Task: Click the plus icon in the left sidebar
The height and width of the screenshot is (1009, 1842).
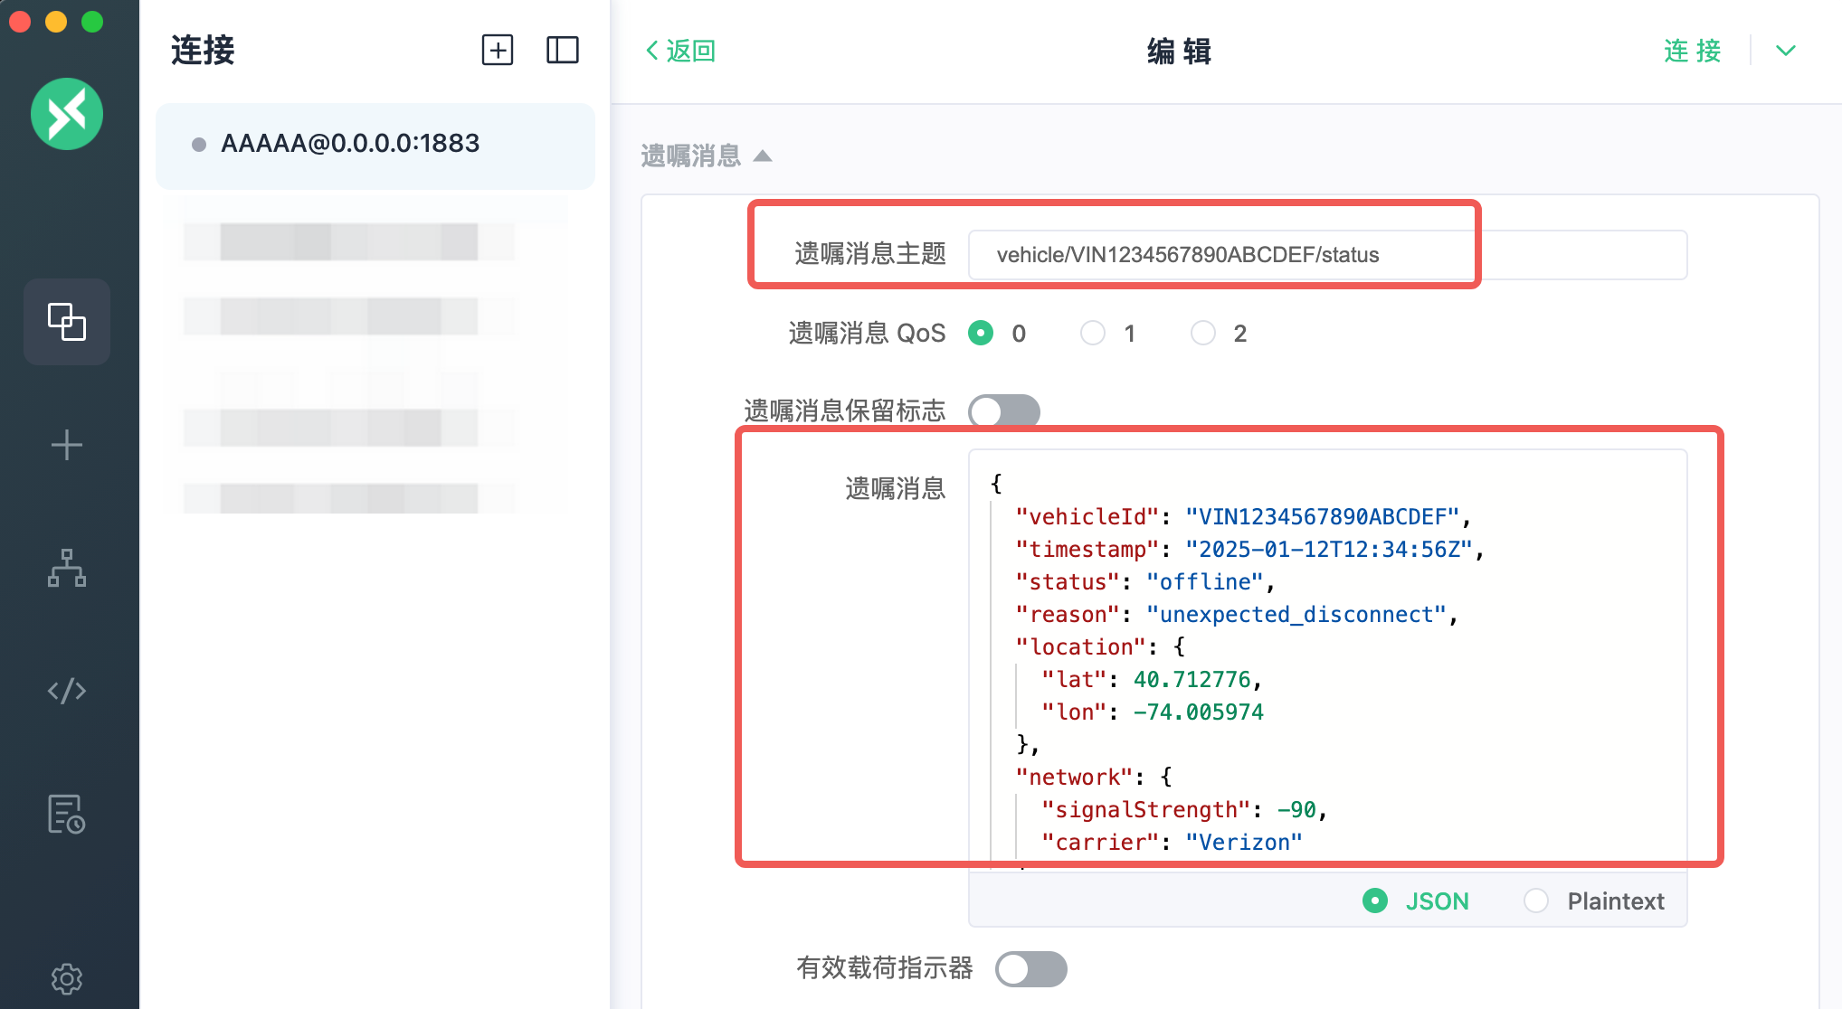Action: [x=67, y=445]
